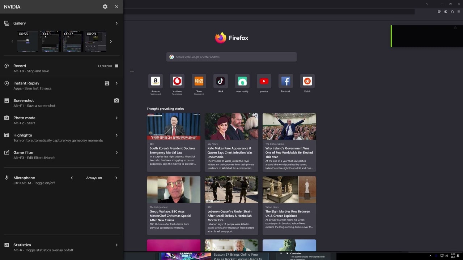Screen dimensions: 463x260
Task: Show hidden system tray icons arrow
Action: click(430, 256)
